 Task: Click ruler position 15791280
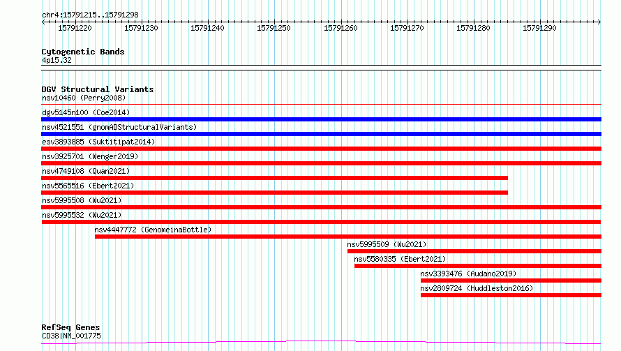point(473,28)
